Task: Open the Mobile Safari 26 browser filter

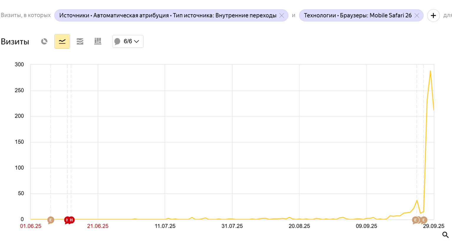Action: 358,16
